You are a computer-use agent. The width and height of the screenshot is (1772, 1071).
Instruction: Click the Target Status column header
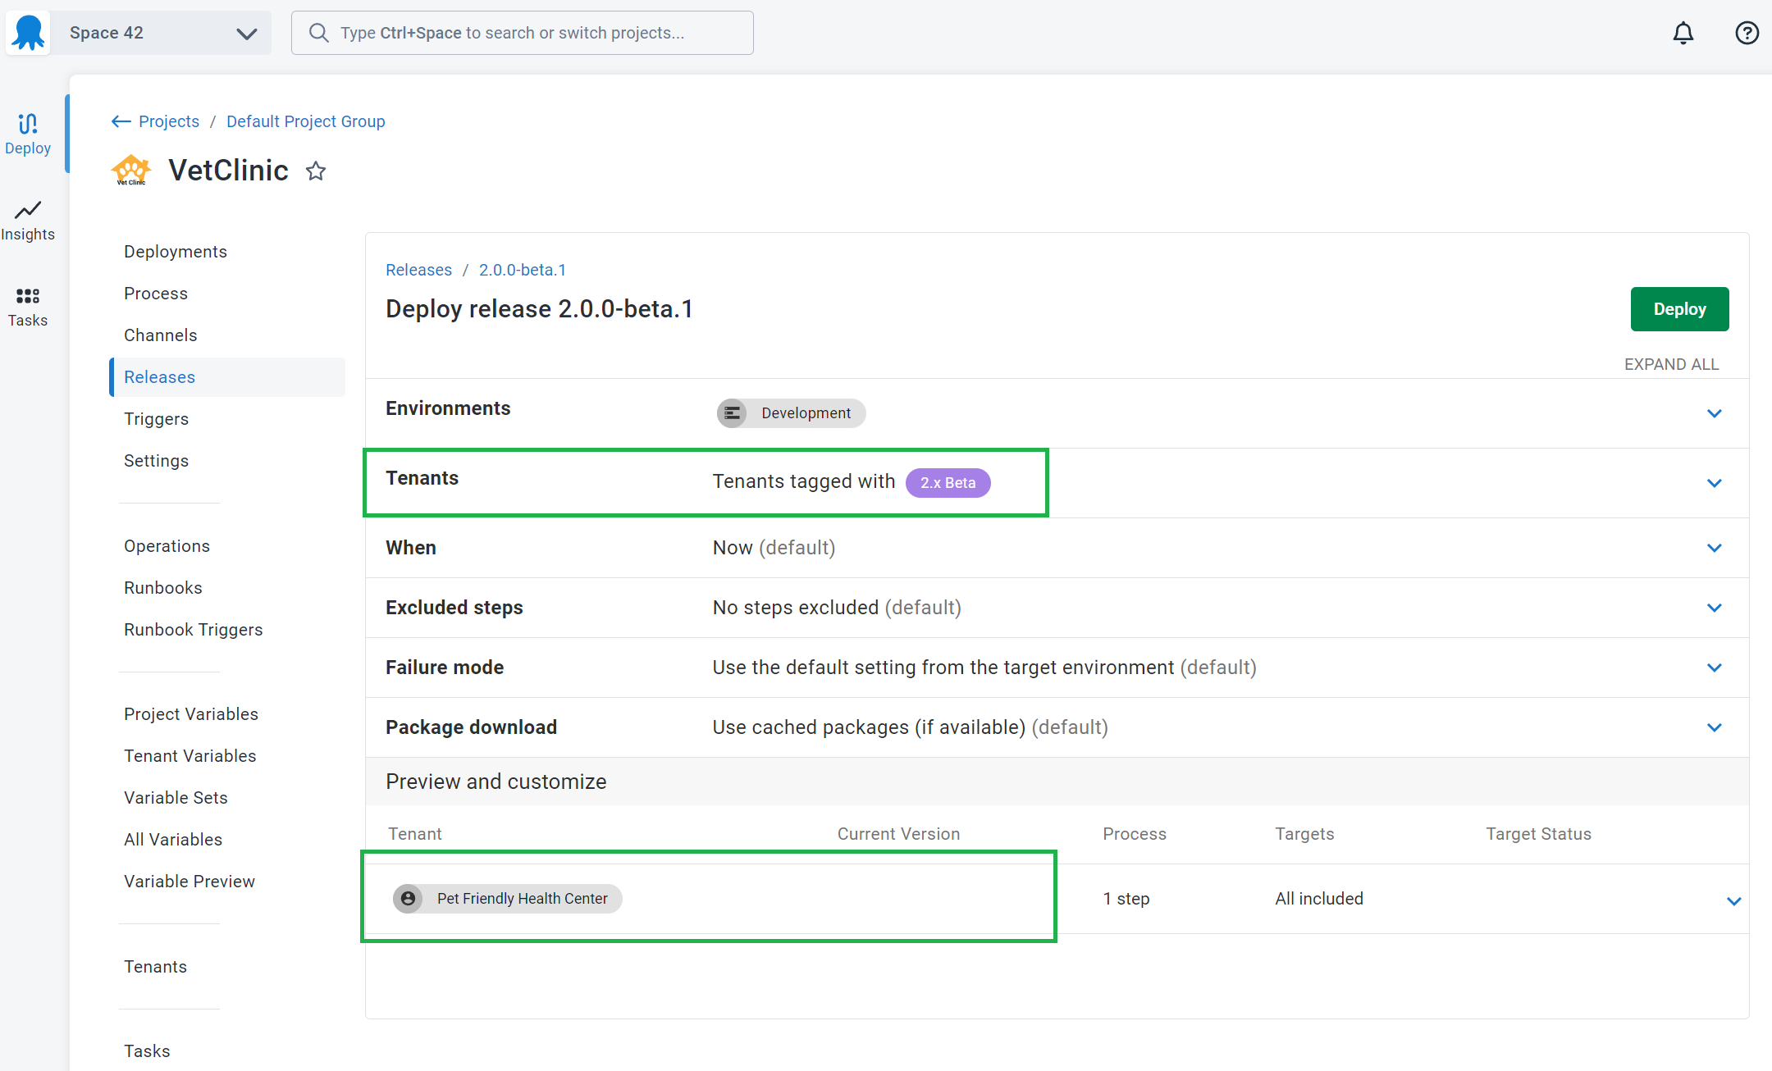[1538, 834]
